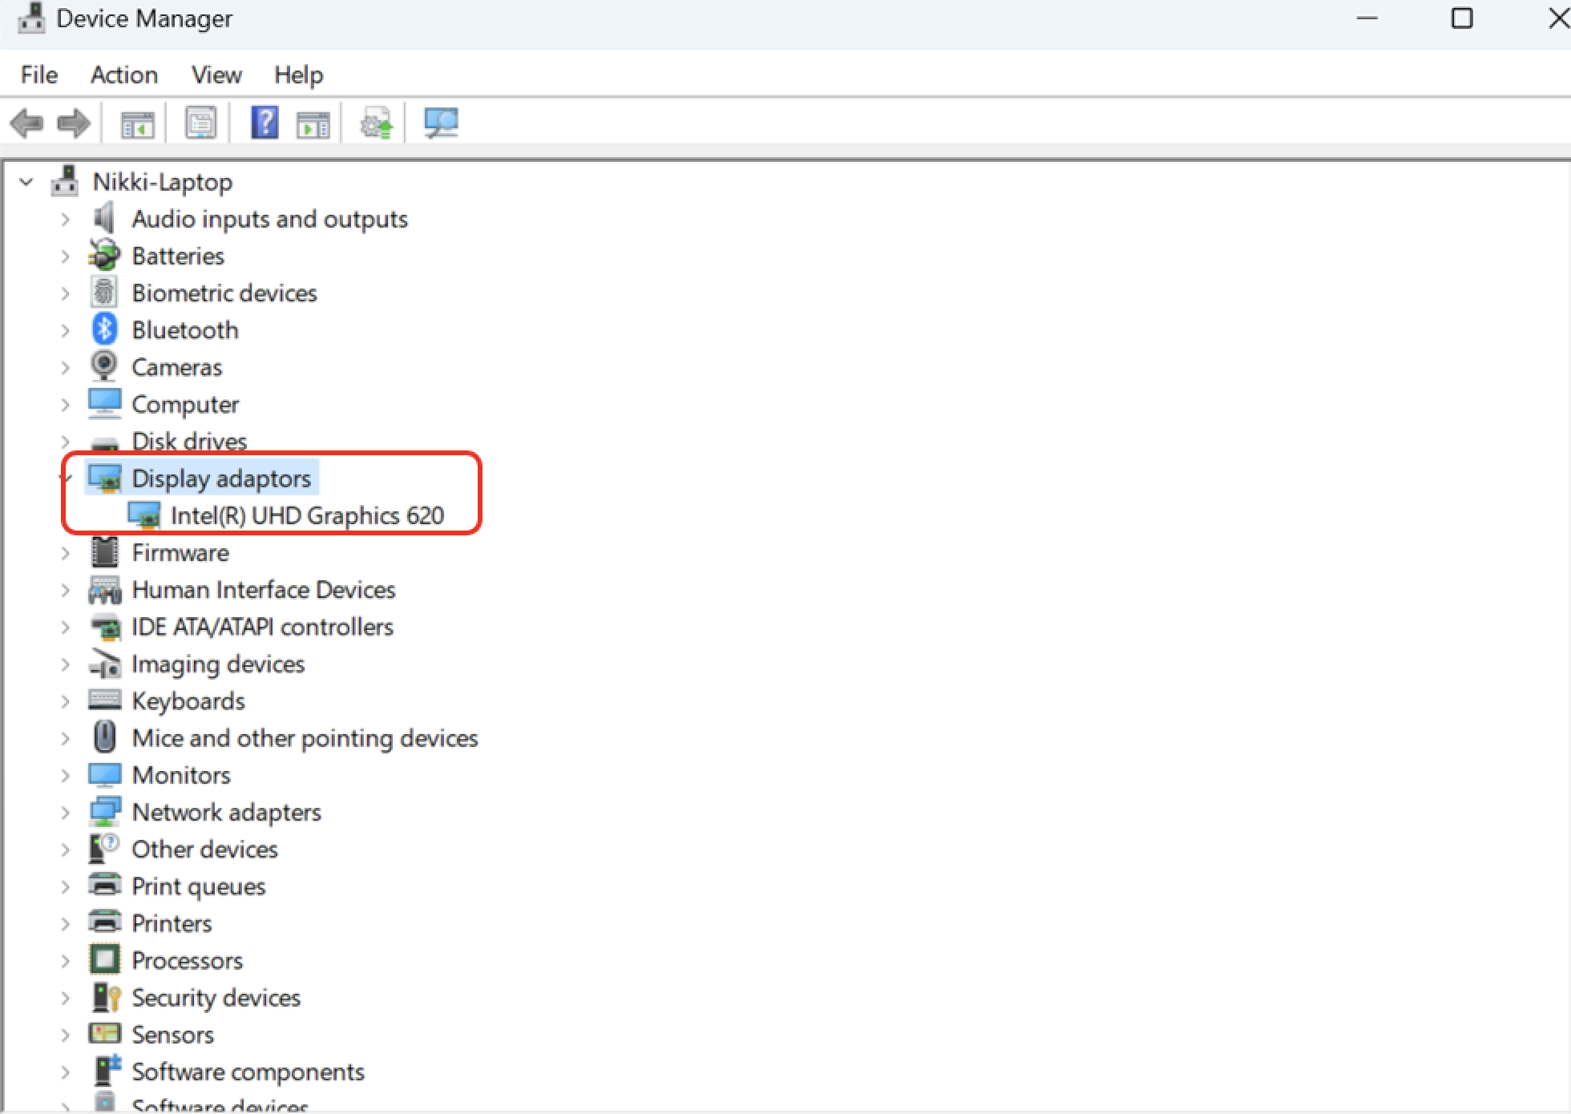1571x1114 pixels.
Task: Select the Batteries category
Action: (178, 255)
